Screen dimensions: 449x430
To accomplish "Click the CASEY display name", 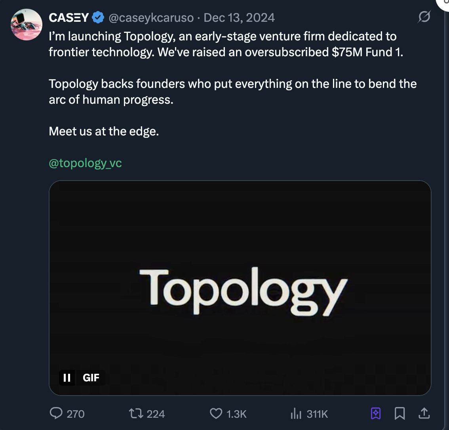I will point(68,18).
